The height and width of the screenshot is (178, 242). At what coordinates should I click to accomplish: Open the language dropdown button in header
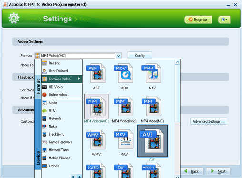(224, 20)
